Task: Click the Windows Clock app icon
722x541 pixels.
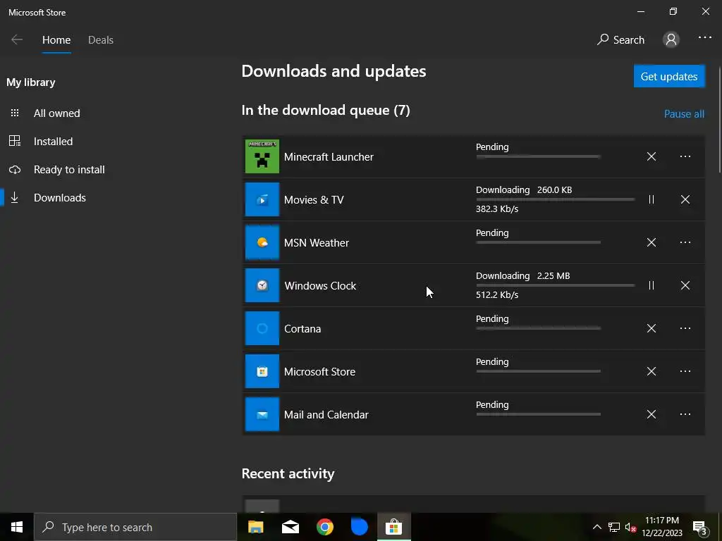Action: click(262, 285)
